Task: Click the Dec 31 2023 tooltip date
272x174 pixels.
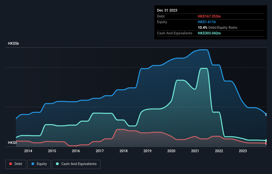Action: click(167, 10)
